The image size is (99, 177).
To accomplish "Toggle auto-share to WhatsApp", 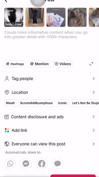I will 10,163.
